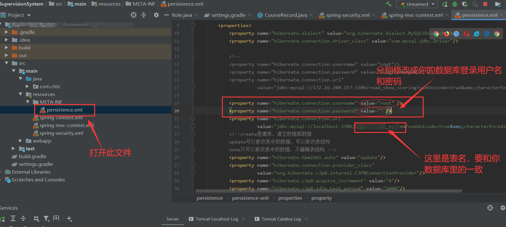Image resolution: width=506 pixels, height=227 pixels.
Task: Open file in rightmost Chrome icon
Action: pos(497,34)
